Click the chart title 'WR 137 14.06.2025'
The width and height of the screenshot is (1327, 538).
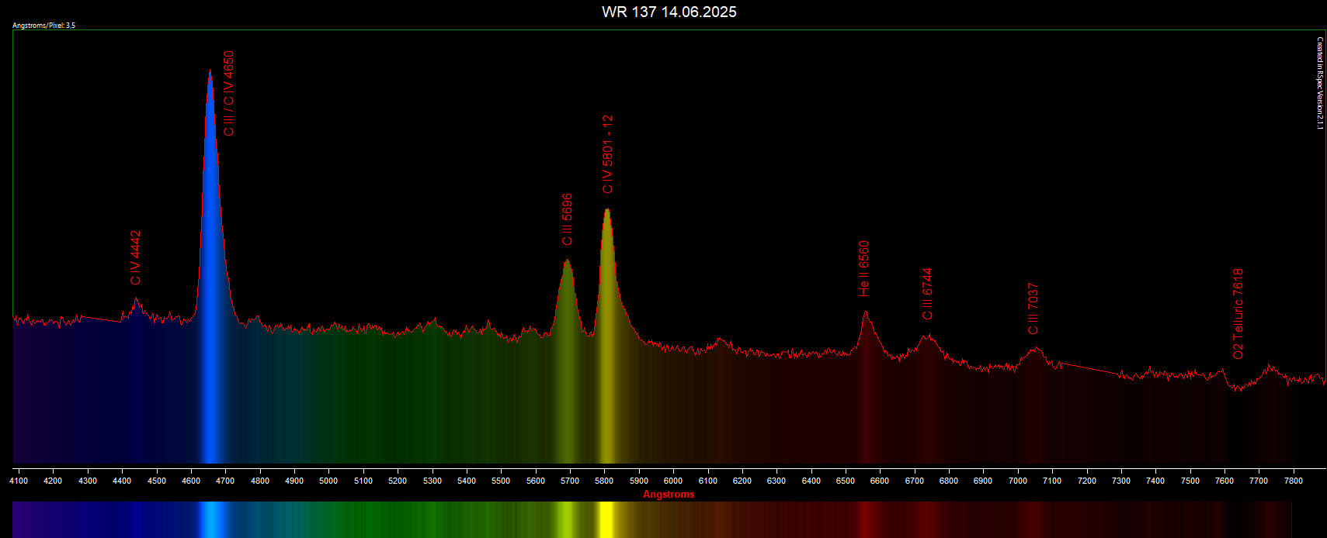[x=669, y=12]
